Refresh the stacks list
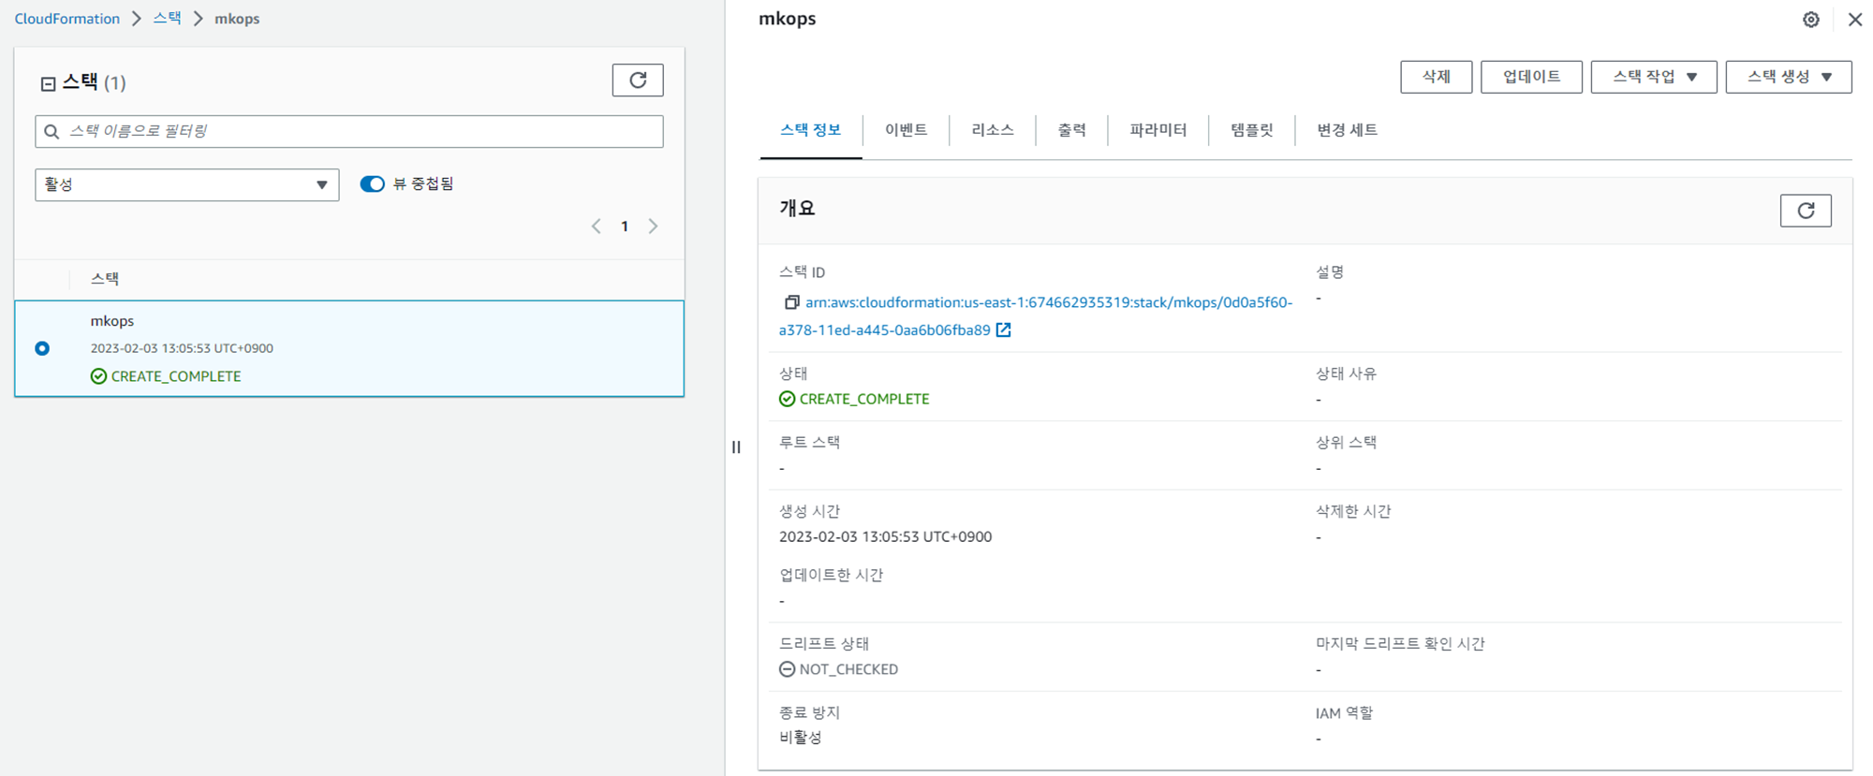Screen dimensions: 1873x776 pos(638,81)
